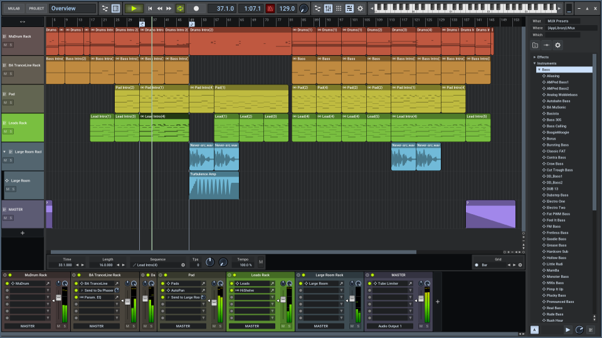Click the add track plus button
Screen dimensions: 602x338
(x=23, y=233)
